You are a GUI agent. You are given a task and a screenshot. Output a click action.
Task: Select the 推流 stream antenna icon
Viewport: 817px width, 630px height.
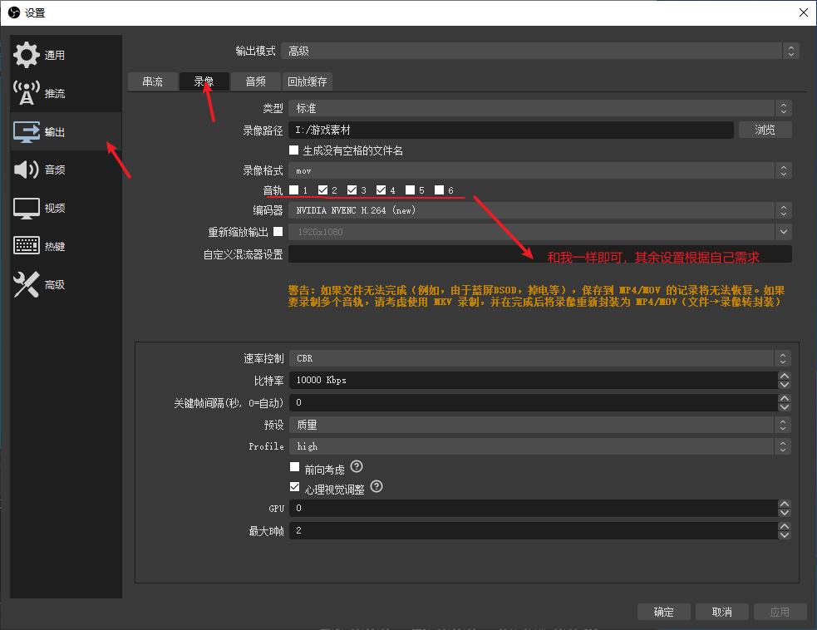(26, 93)
